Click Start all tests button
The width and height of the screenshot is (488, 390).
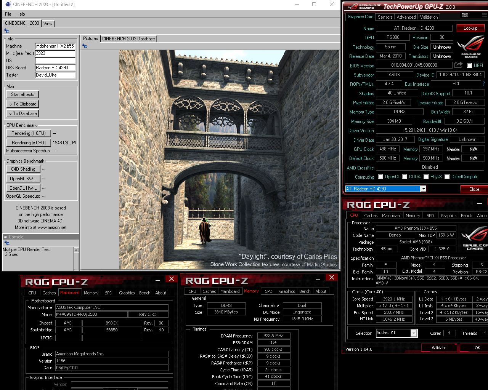pos(22,94)
